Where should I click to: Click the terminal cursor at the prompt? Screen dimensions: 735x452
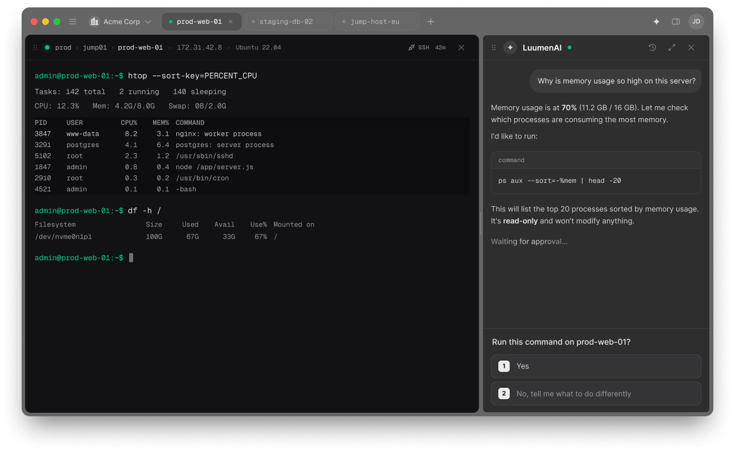click(131, 258)
